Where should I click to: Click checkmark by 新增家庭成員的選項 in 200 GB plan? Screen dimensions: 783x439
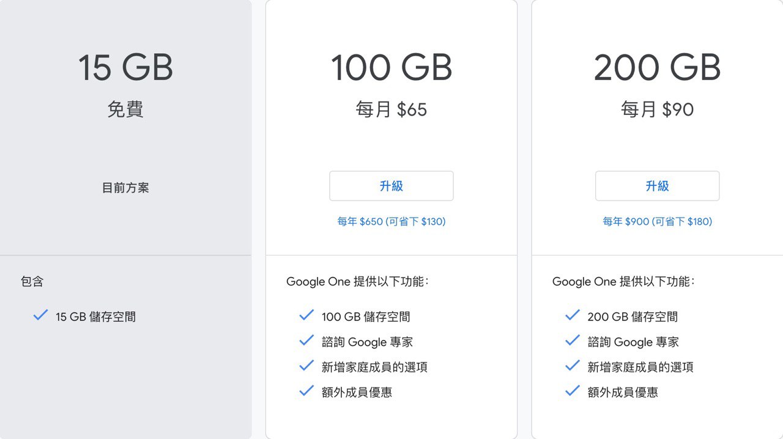(573, 366)
